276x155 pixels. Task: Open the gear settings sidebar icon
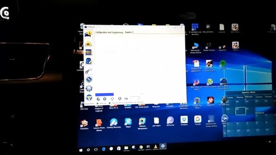(89, 88)
